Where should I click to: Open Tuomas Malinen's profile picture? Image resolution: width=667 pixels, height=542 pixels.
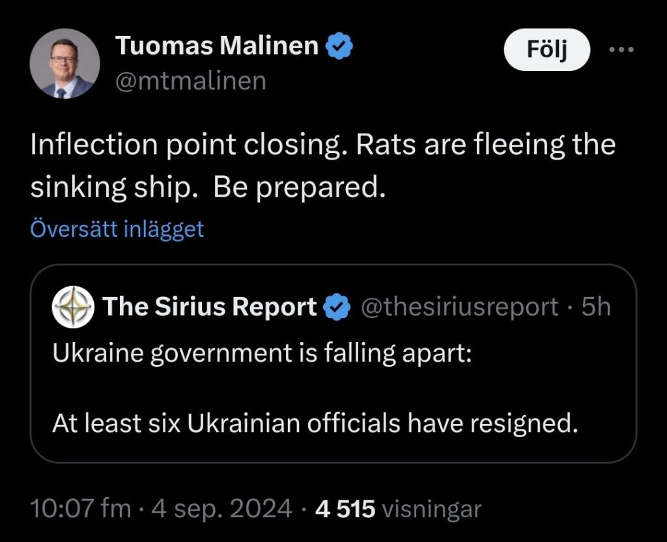pos(64,64)
